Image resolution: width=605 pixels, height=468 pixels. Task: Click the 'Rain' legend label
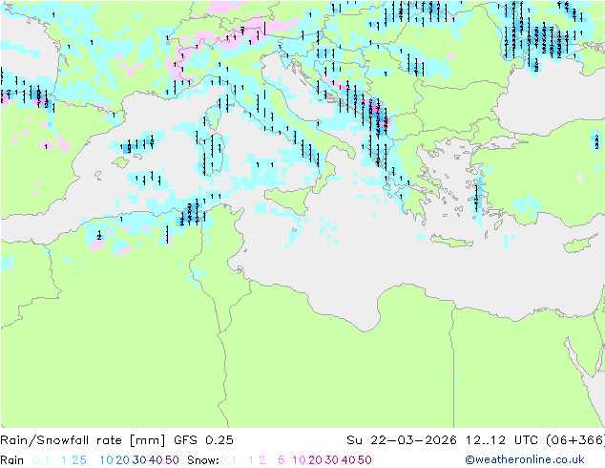tap(12, 460)
